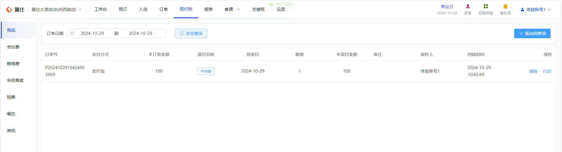562x152 pixels.
Task: Open the 交接班 menu
Action: tap(258, 9)
